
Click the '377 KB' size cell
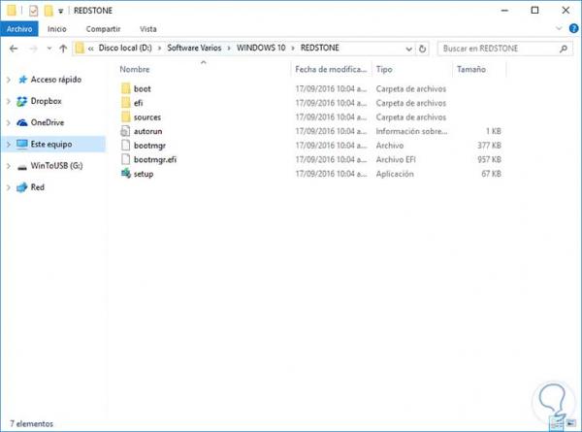point(489,146)
